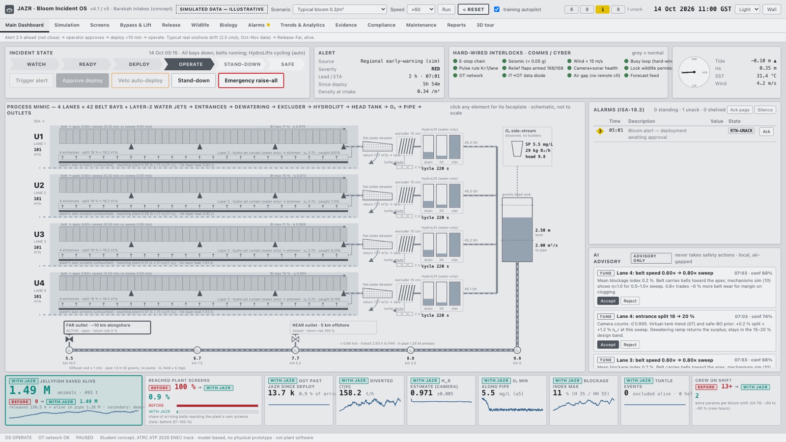Click Veto auto-deploy
786x442 pixels.
(x=140, y=81)
